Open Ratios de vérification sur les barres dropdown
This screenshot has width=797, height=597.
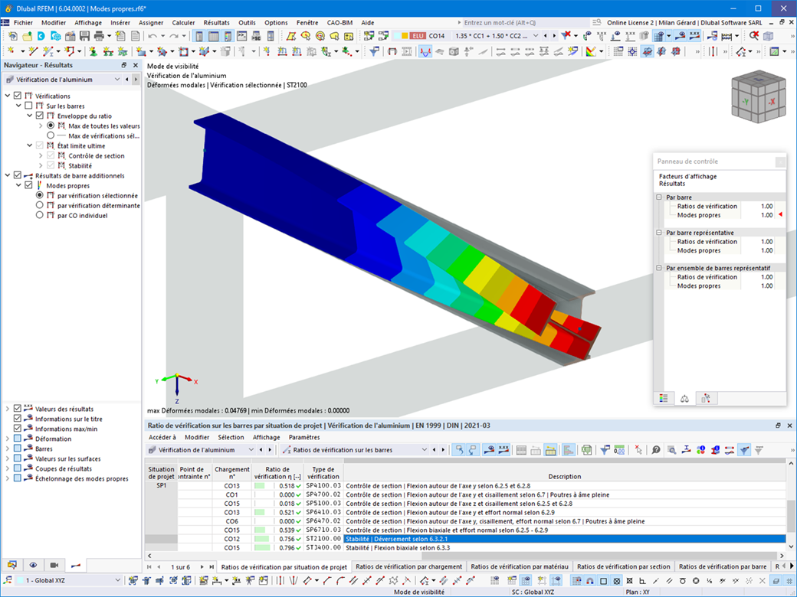pyautogui.click(x=425, y=450)
